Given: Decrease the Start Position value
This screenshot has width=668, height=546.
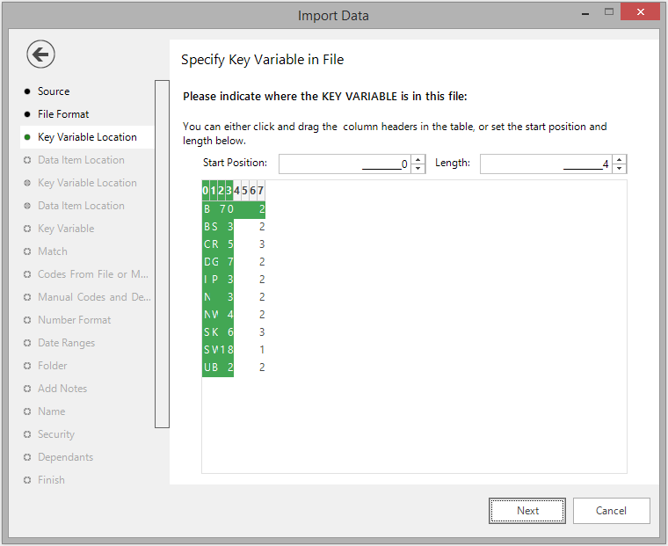Looking at the screenshot, I should point(417,169).
